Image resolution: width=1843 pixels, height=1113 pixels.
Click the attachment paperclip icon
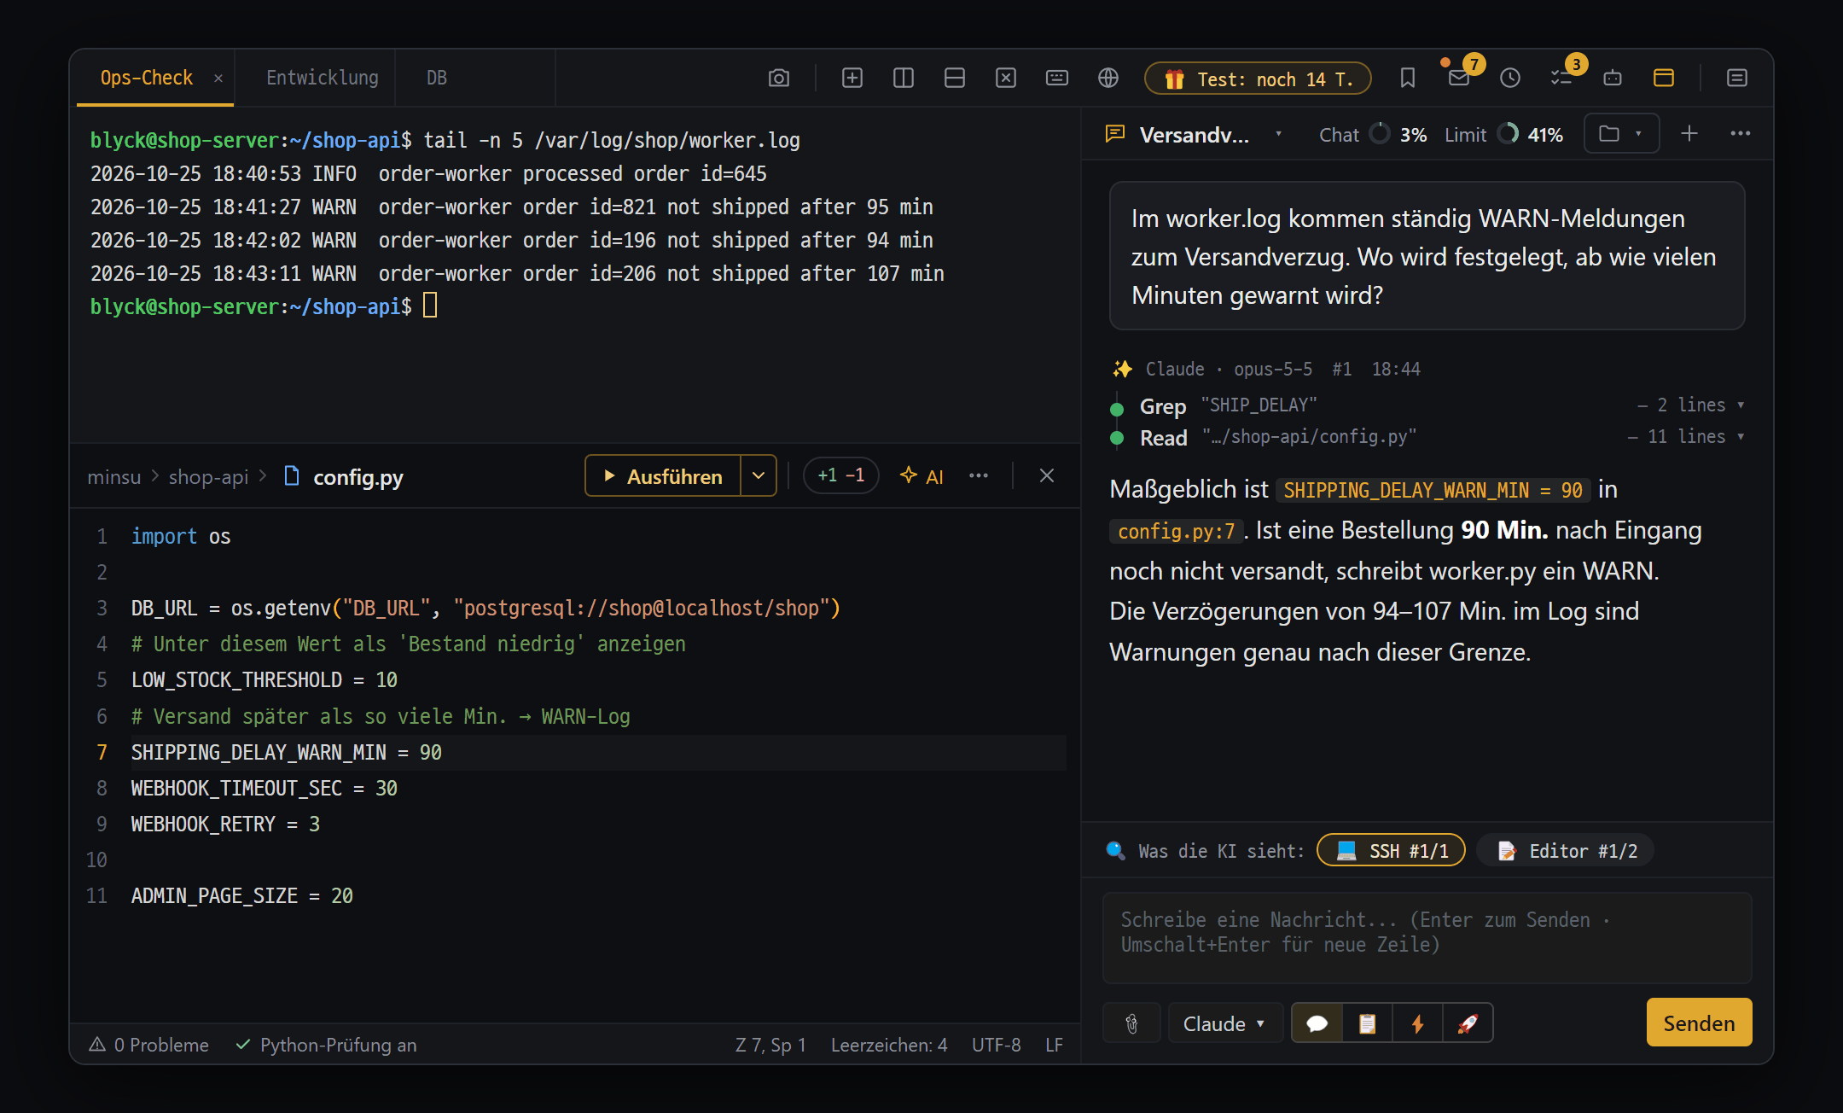click(x=1131, y=1023)
